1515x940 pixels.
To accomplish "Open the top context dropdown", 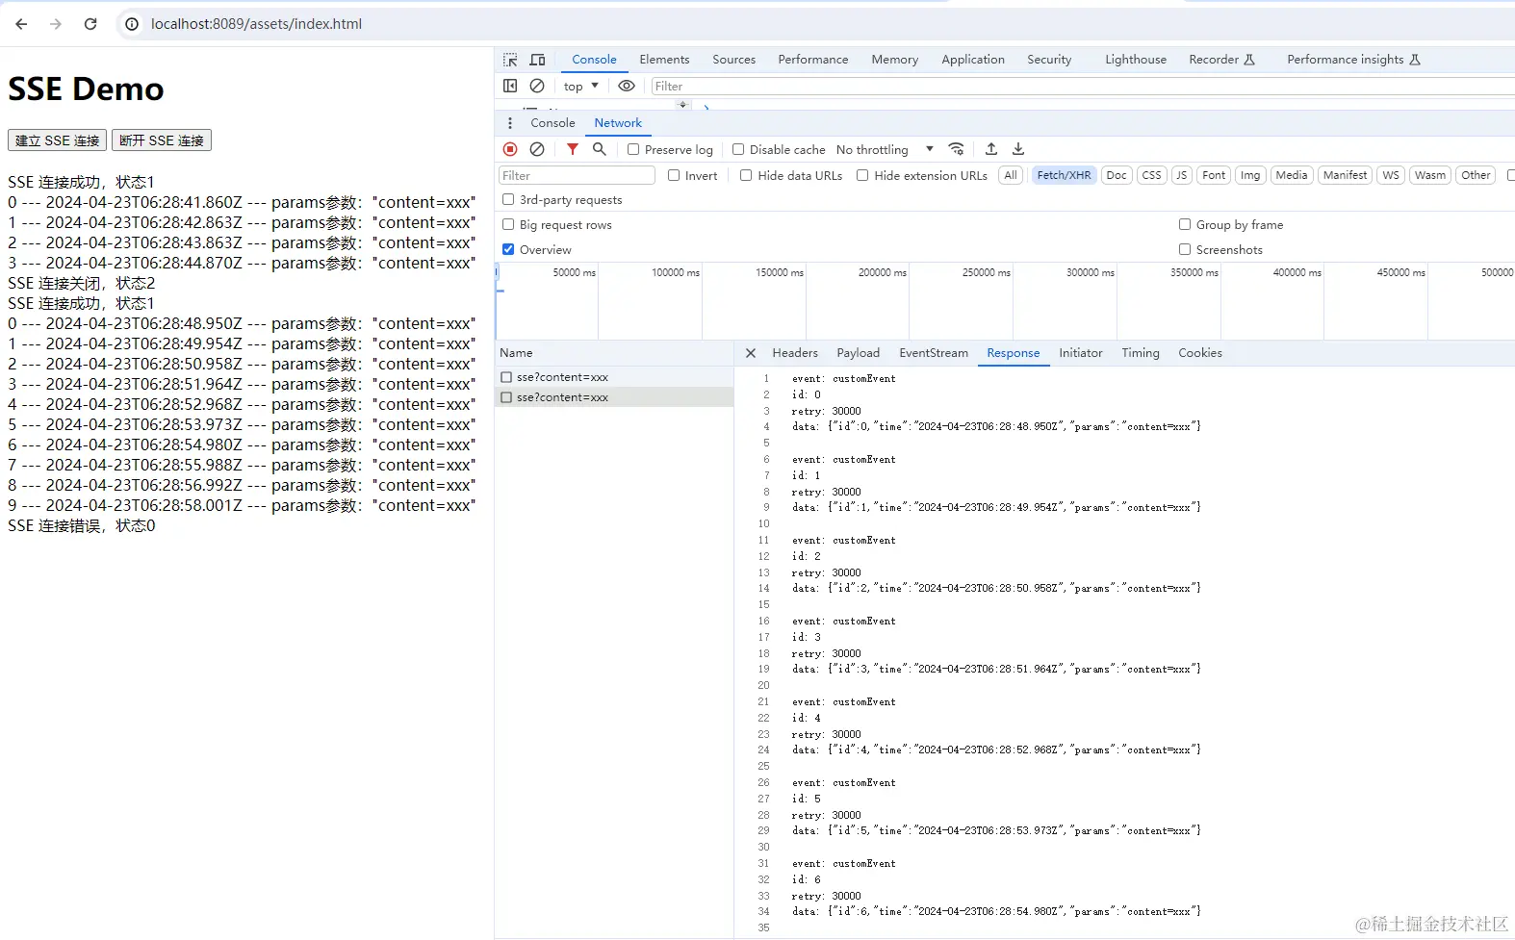I will click(x=581, y=86).
